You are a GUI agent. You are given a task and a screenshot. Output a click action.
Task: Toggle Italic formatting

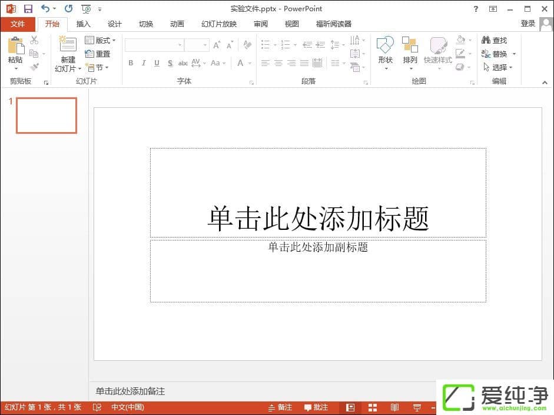coord(144,63)
